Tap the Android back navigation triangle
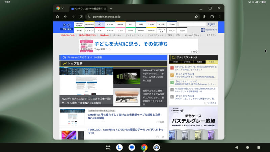270x152 pixels. click(x=237, y=148)
